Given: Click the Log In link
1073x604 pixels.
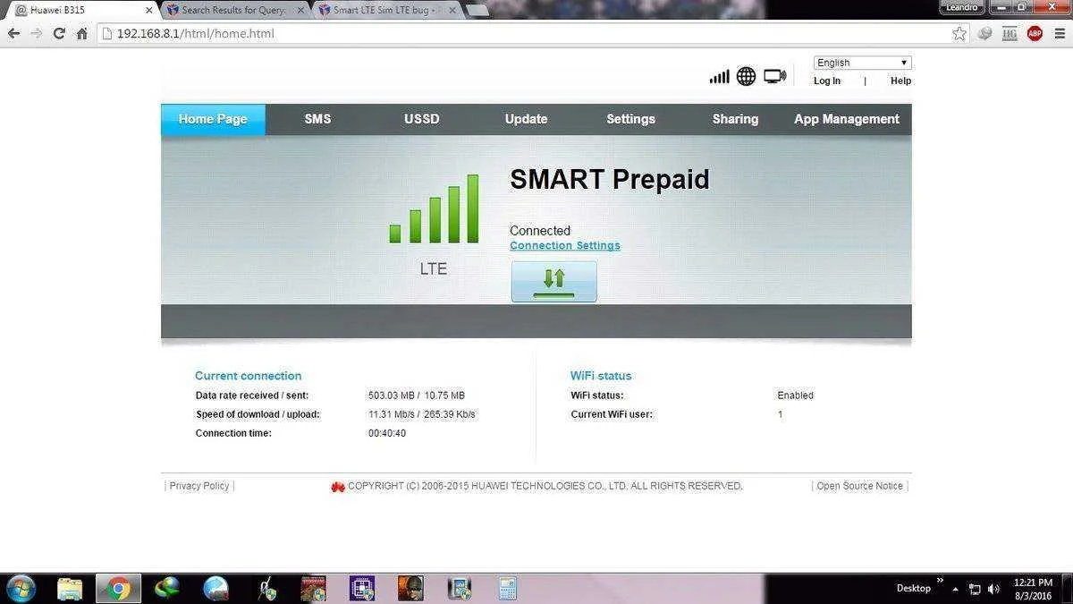Looking at the screenshot, I should (827, 81).
